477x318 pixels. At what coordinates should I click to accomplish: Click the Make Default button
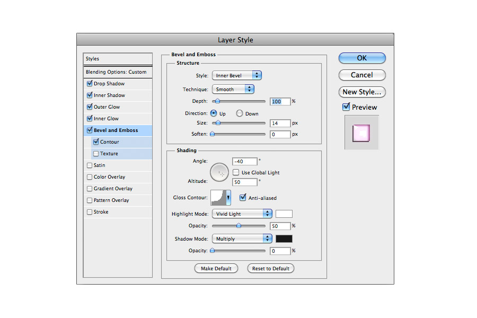click(216, 268)
